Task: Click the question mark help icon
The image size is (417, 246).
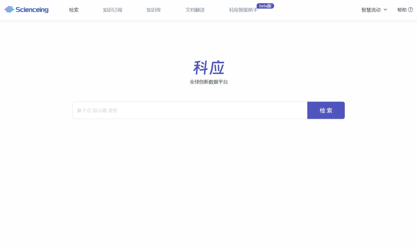Action: [x=410, y=10]
